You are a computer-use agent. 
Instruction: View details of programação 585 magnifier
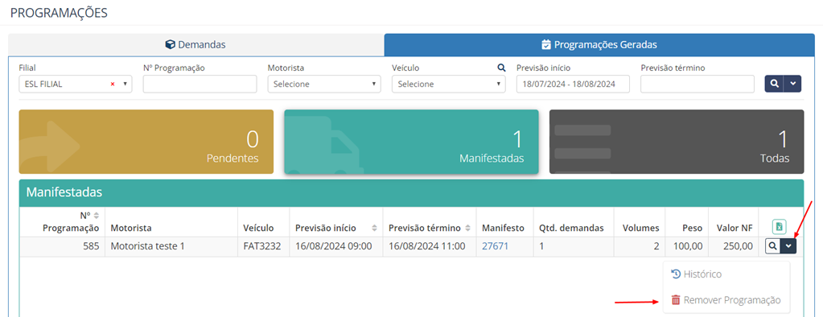pyautogui.click(x=772, y=246)
